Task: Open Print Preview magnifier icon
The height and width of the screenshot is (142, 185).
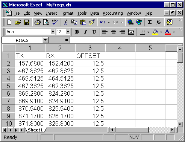Action: click(x=46, y=23)
